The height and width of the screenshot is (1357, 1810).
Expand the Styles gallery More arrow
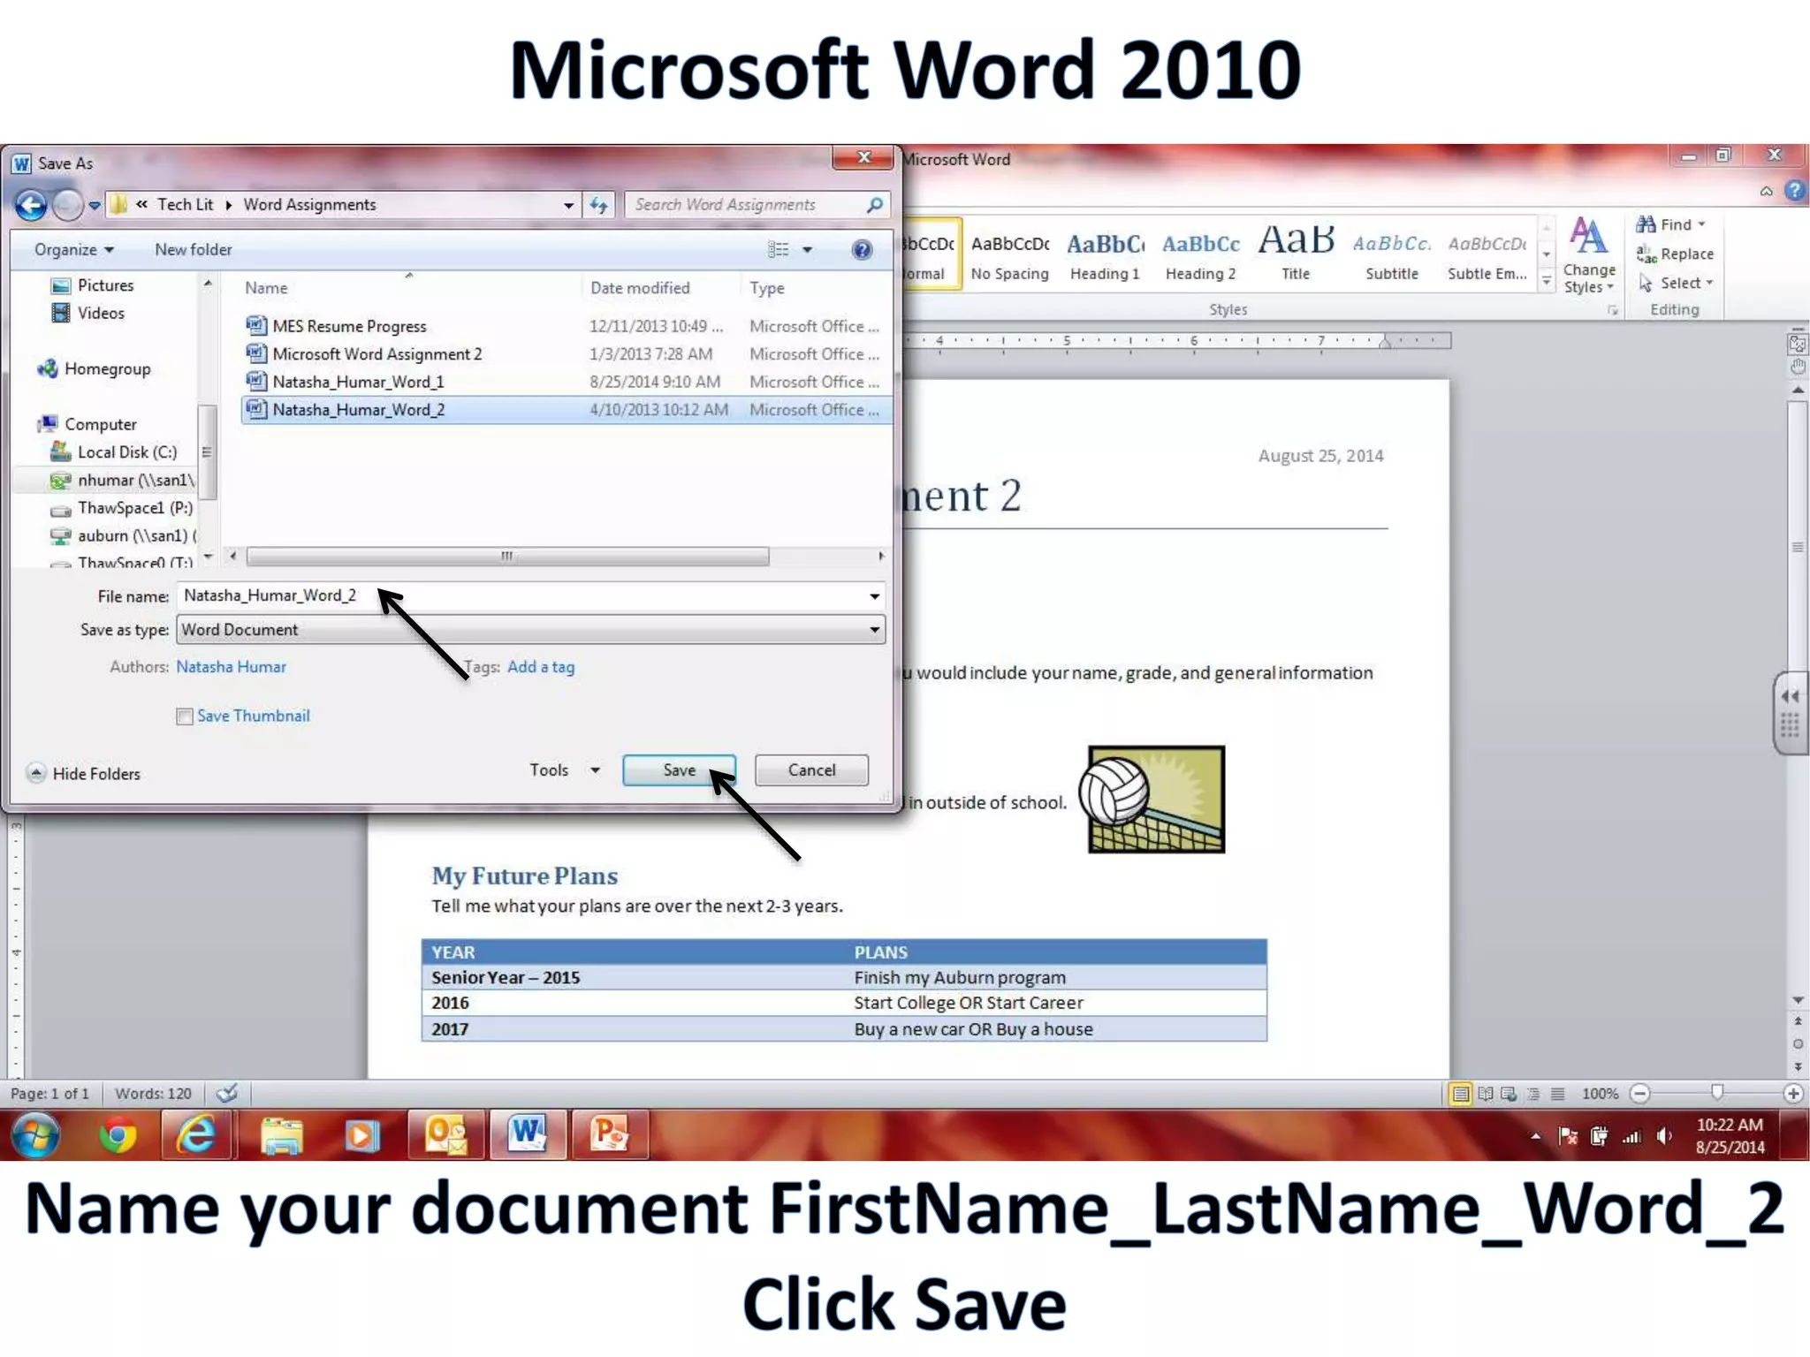pos(1546,282)
